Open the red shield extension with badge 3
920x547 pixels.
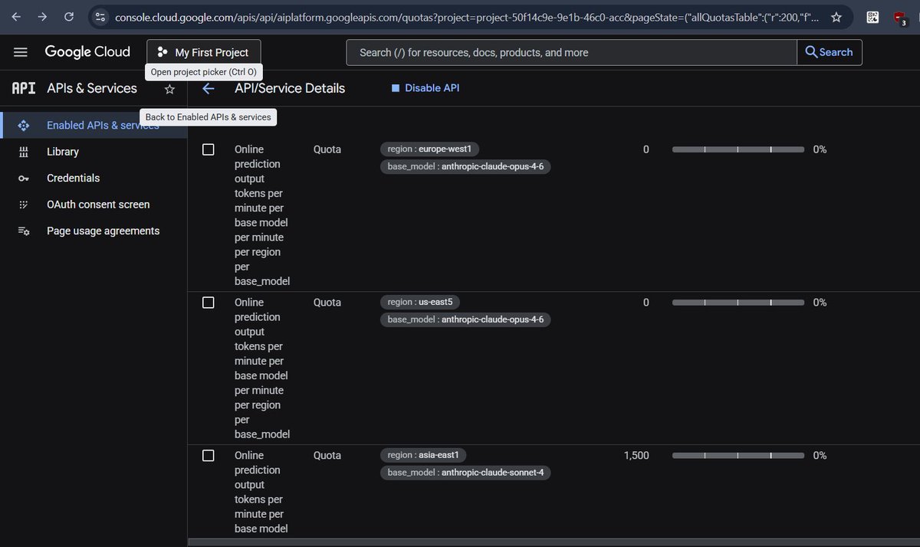(x=900, y=17)
